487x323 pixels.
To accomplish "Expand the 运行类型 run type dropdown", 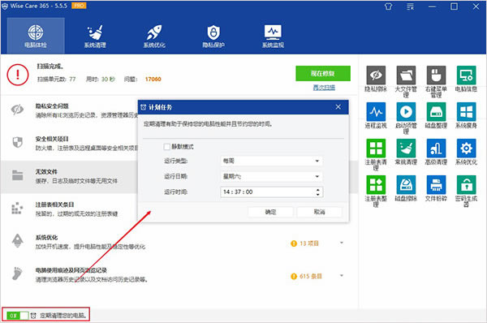I will [x=271, y=161].
